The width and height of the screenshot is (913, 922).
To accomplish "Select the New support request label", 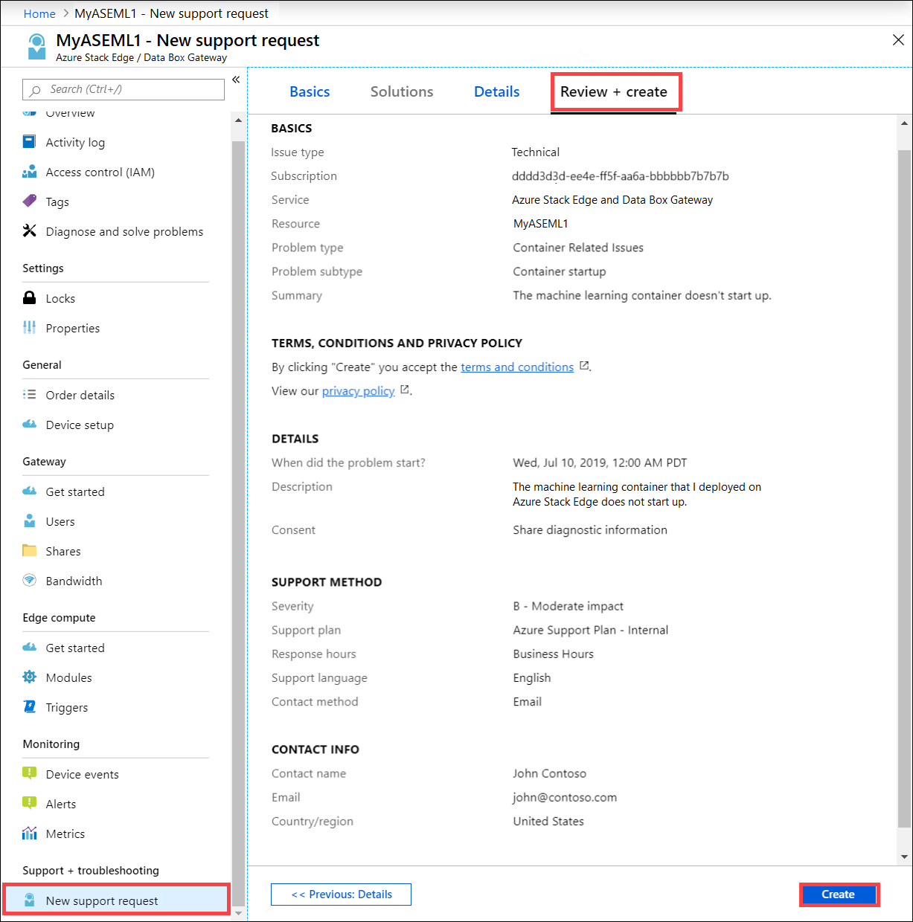I will click(102, 900).
